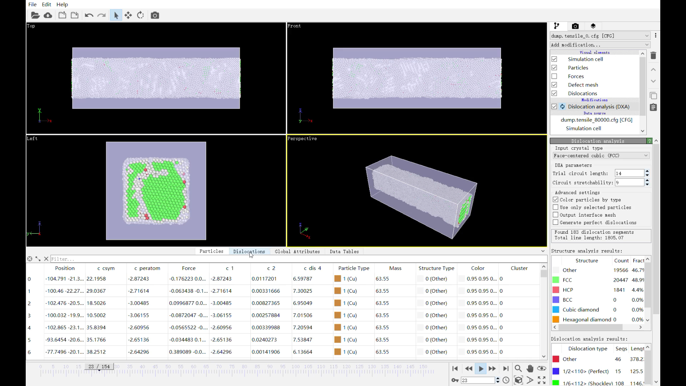Viewport: 686px width, 386px height.
Task: Click the green FCC color swatch
Action: pos(556,280)
